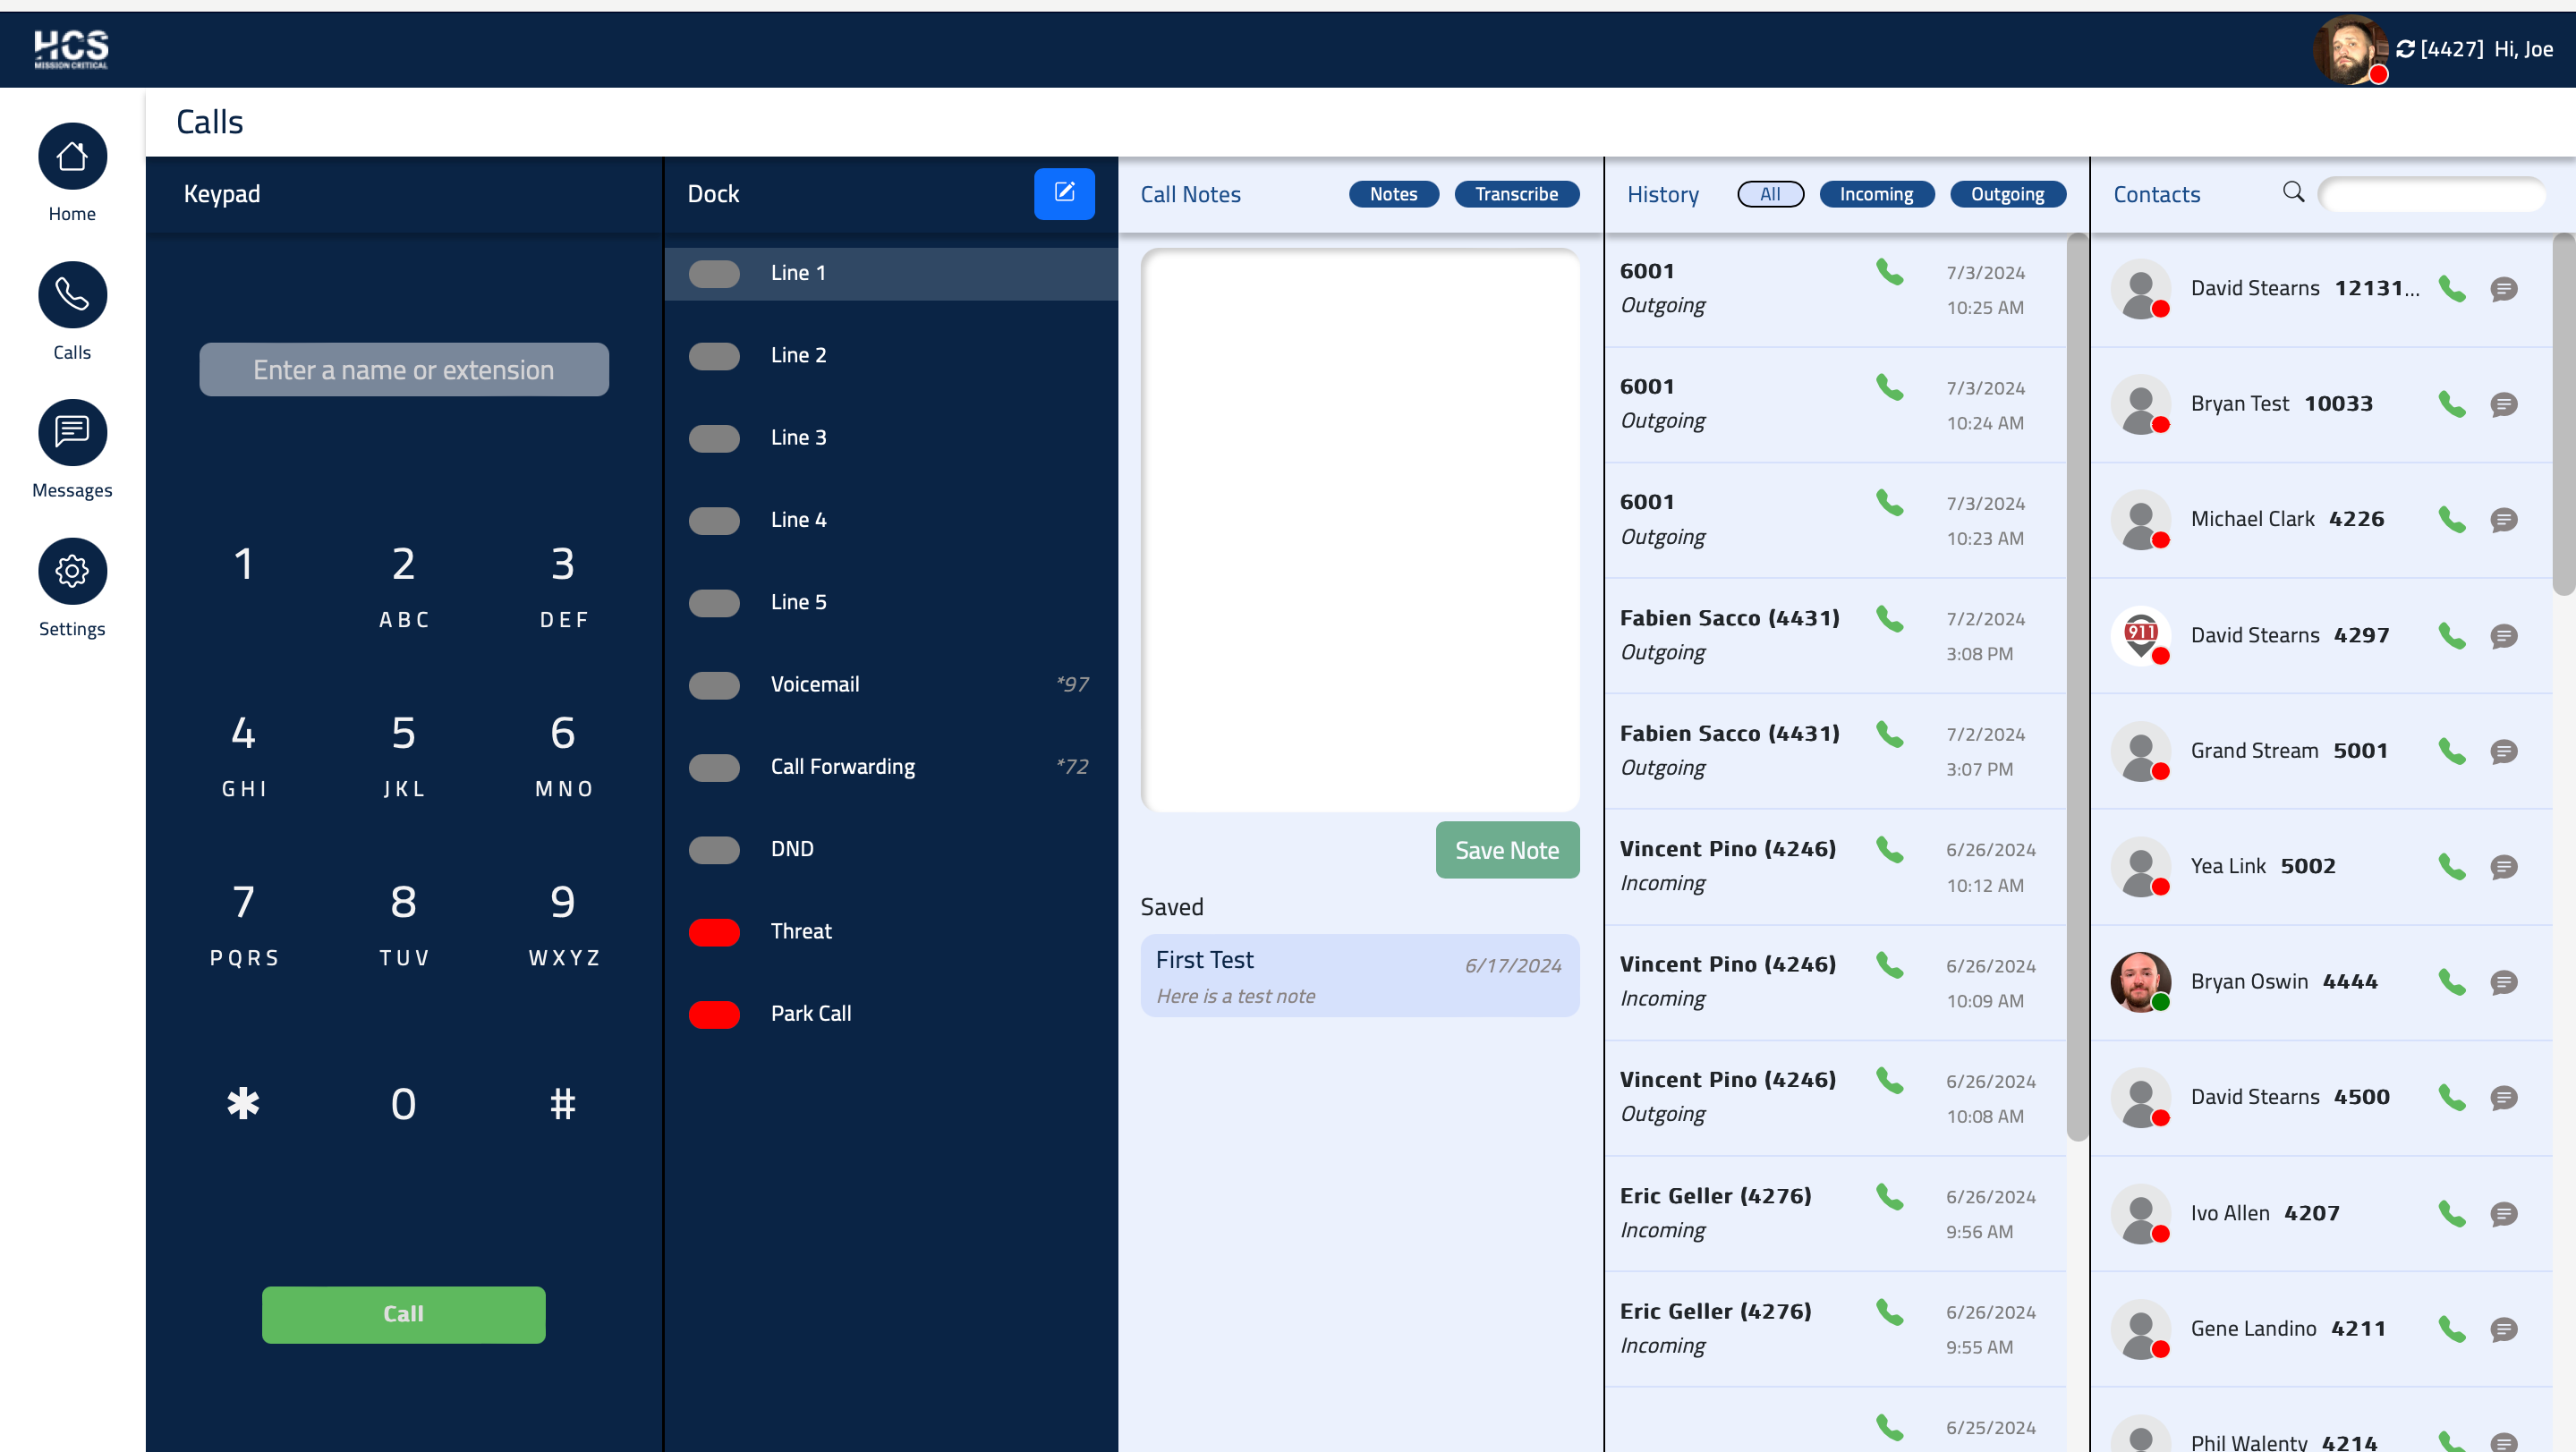The height and width of the screenshot is (1452, 2576).
Task: Call Bryan Oswin via green phone icon
Action: pyautogui.click(x=2451, y=982)
